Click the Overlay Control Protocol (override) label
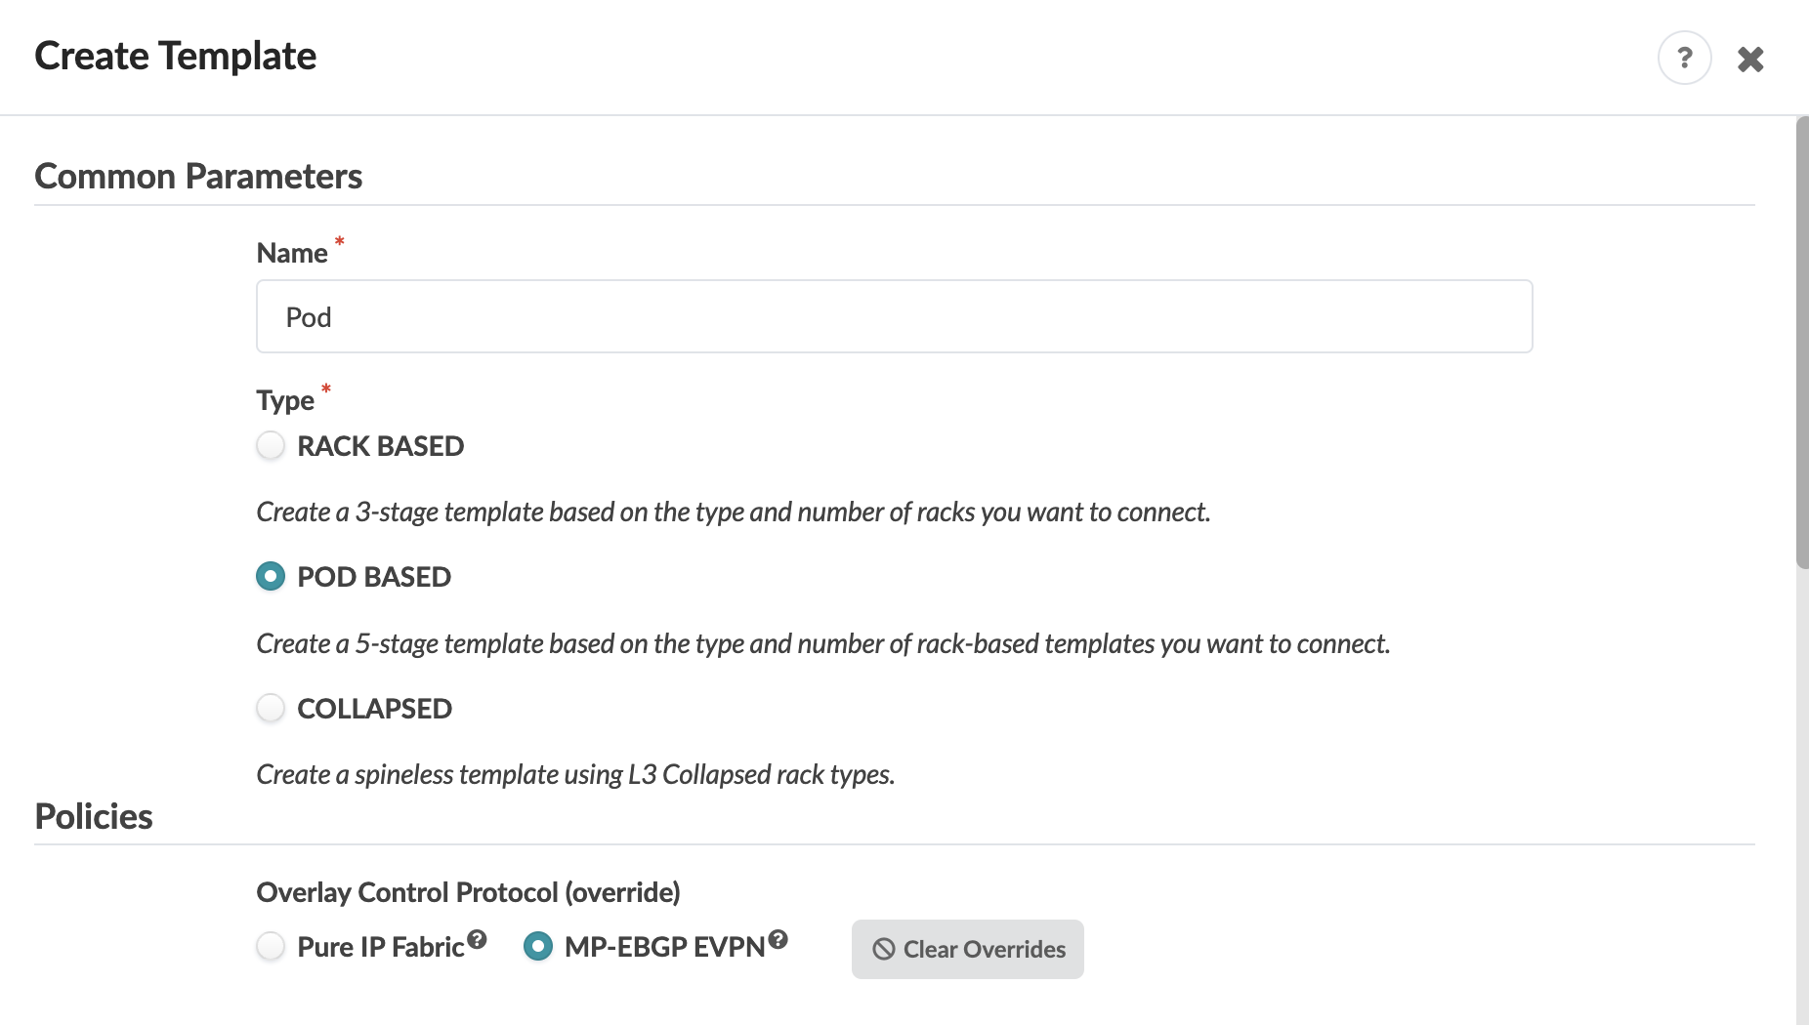 tap(468, 892)
